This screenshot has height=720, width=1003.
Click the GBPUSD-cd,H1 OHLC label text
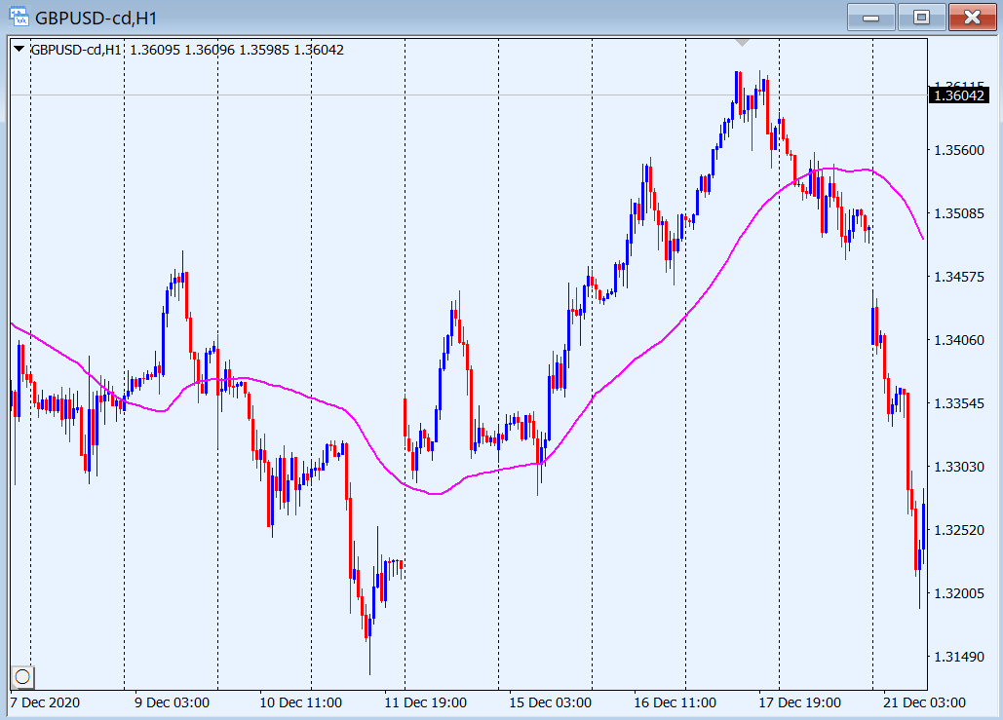tap(187, 50)
